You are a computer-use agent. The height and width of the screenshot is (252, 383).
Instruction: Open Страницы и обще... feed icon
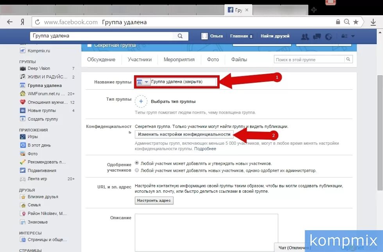tap(23, 240)
